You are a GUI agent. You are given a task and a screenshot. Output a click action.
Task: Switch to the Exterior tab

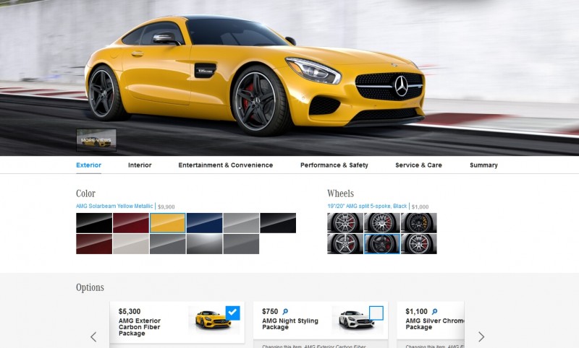(88, 165)
